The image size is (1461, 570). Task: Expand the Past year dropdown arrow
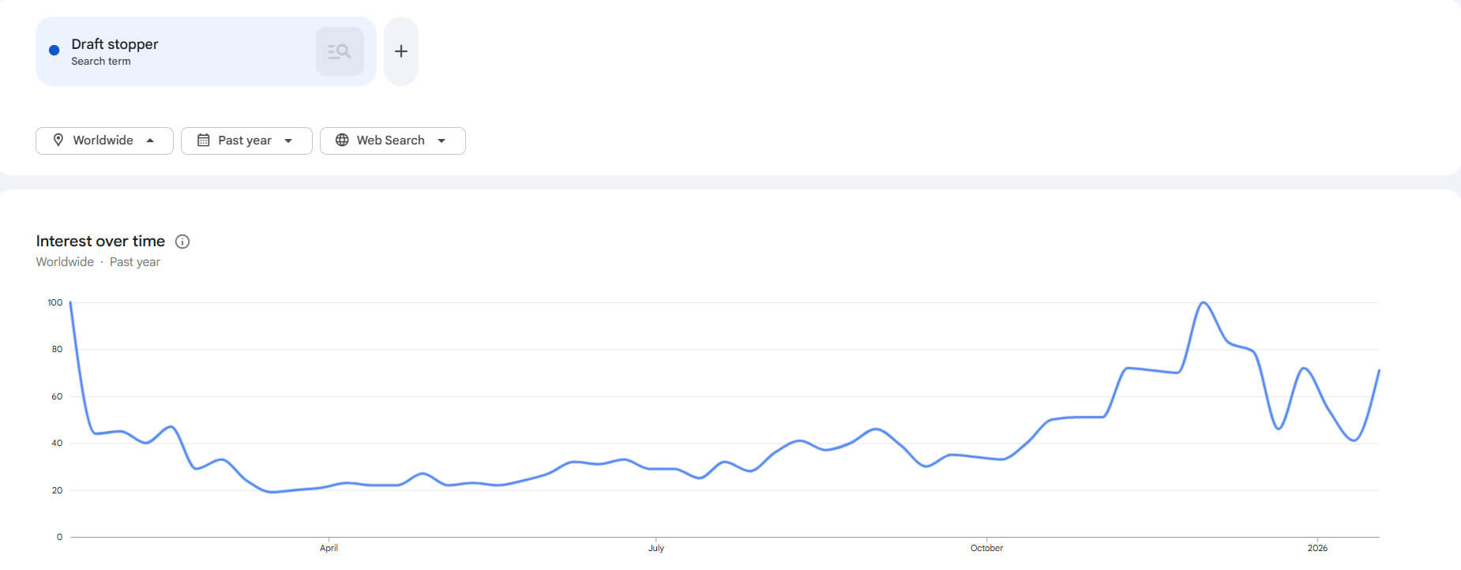pos(288,141)
